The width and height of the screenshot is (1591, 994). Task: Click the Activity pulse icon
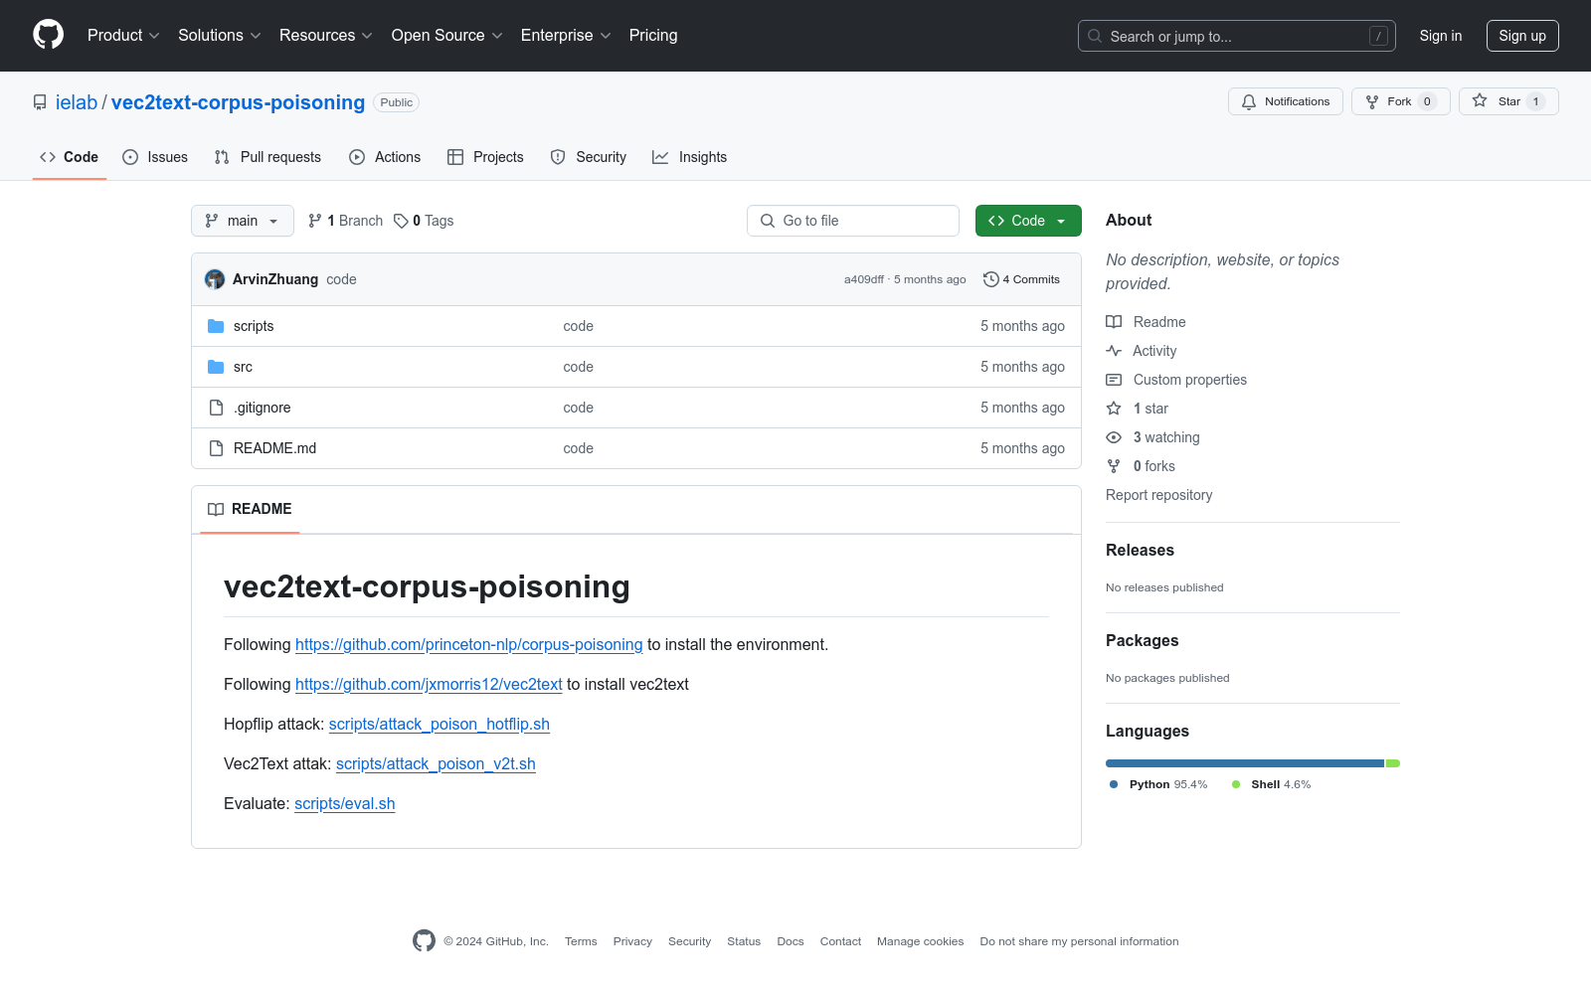click(1114, 351)
